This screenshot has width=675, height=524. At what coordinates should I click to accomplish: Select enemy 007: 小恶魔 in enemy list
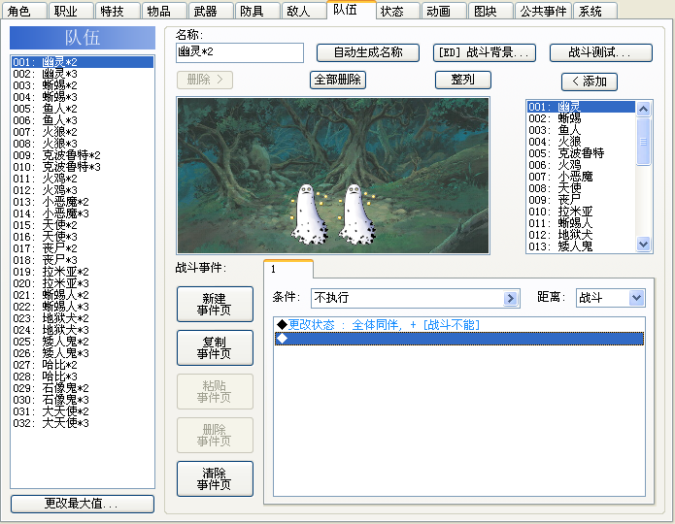pos(581,177)
